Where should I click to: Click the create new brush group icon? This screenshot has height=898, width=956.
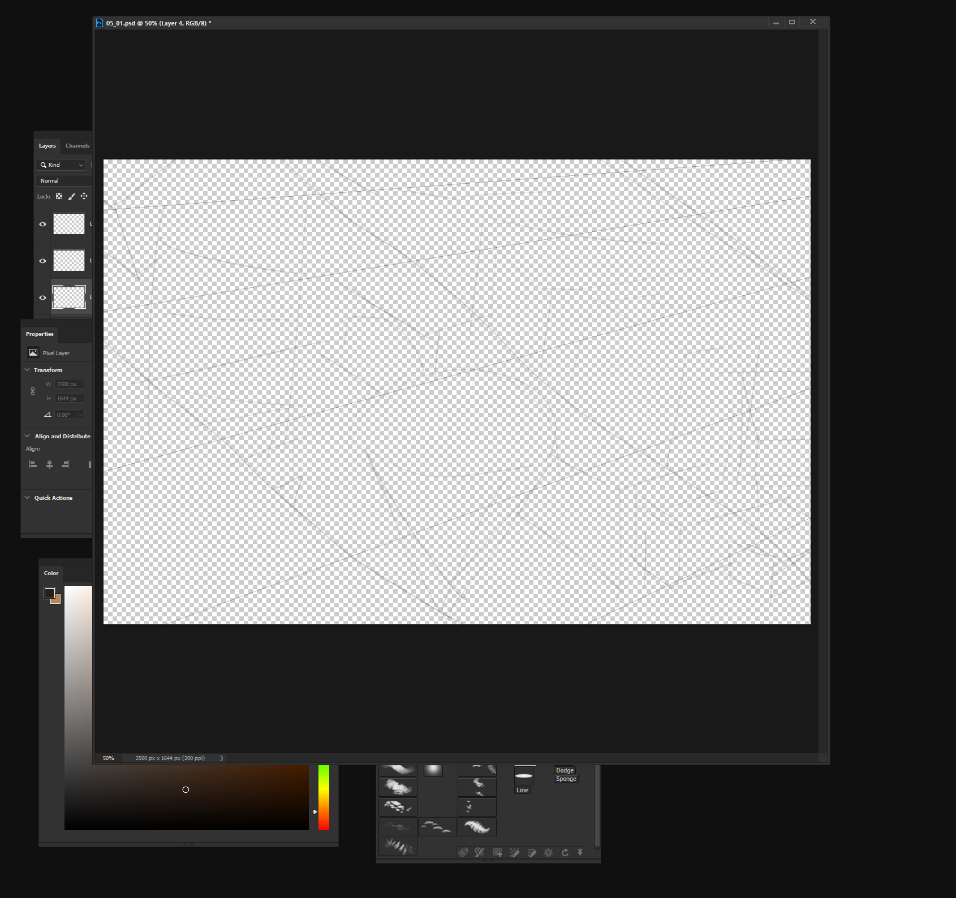498,852
